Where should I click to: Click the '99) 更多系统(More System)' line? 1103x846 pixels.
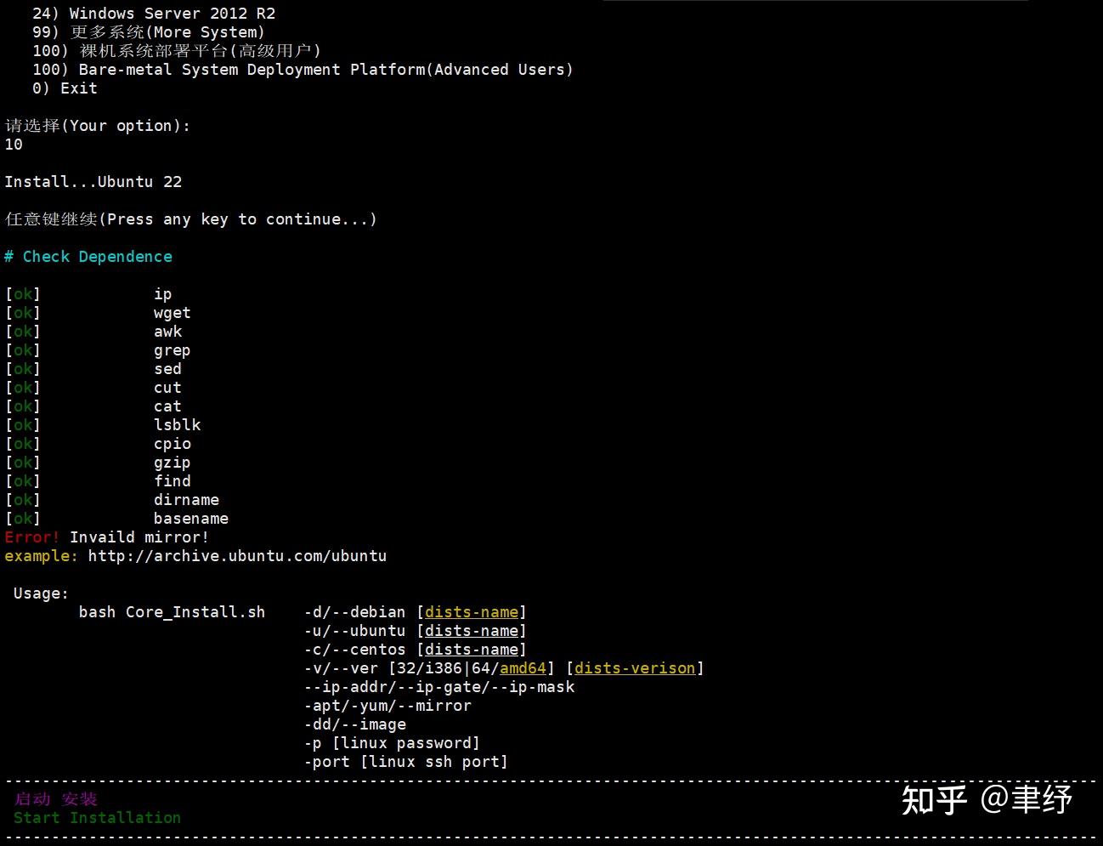[149, 32]
